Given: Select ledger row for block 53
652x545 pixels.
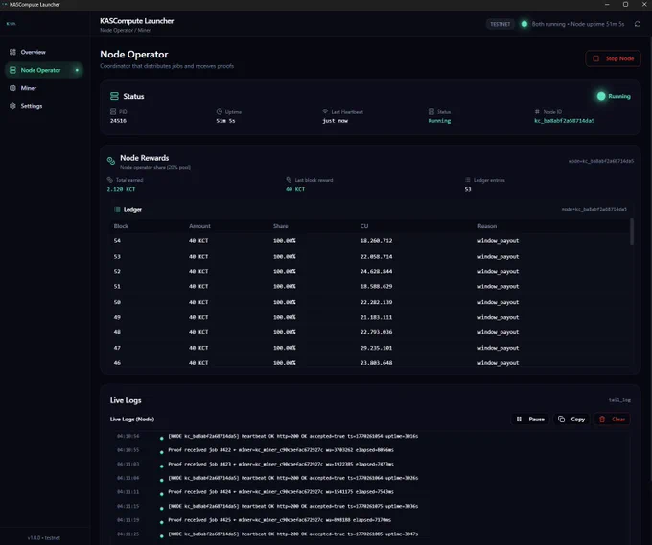Looking at the screenshot, I should point(369,257).
